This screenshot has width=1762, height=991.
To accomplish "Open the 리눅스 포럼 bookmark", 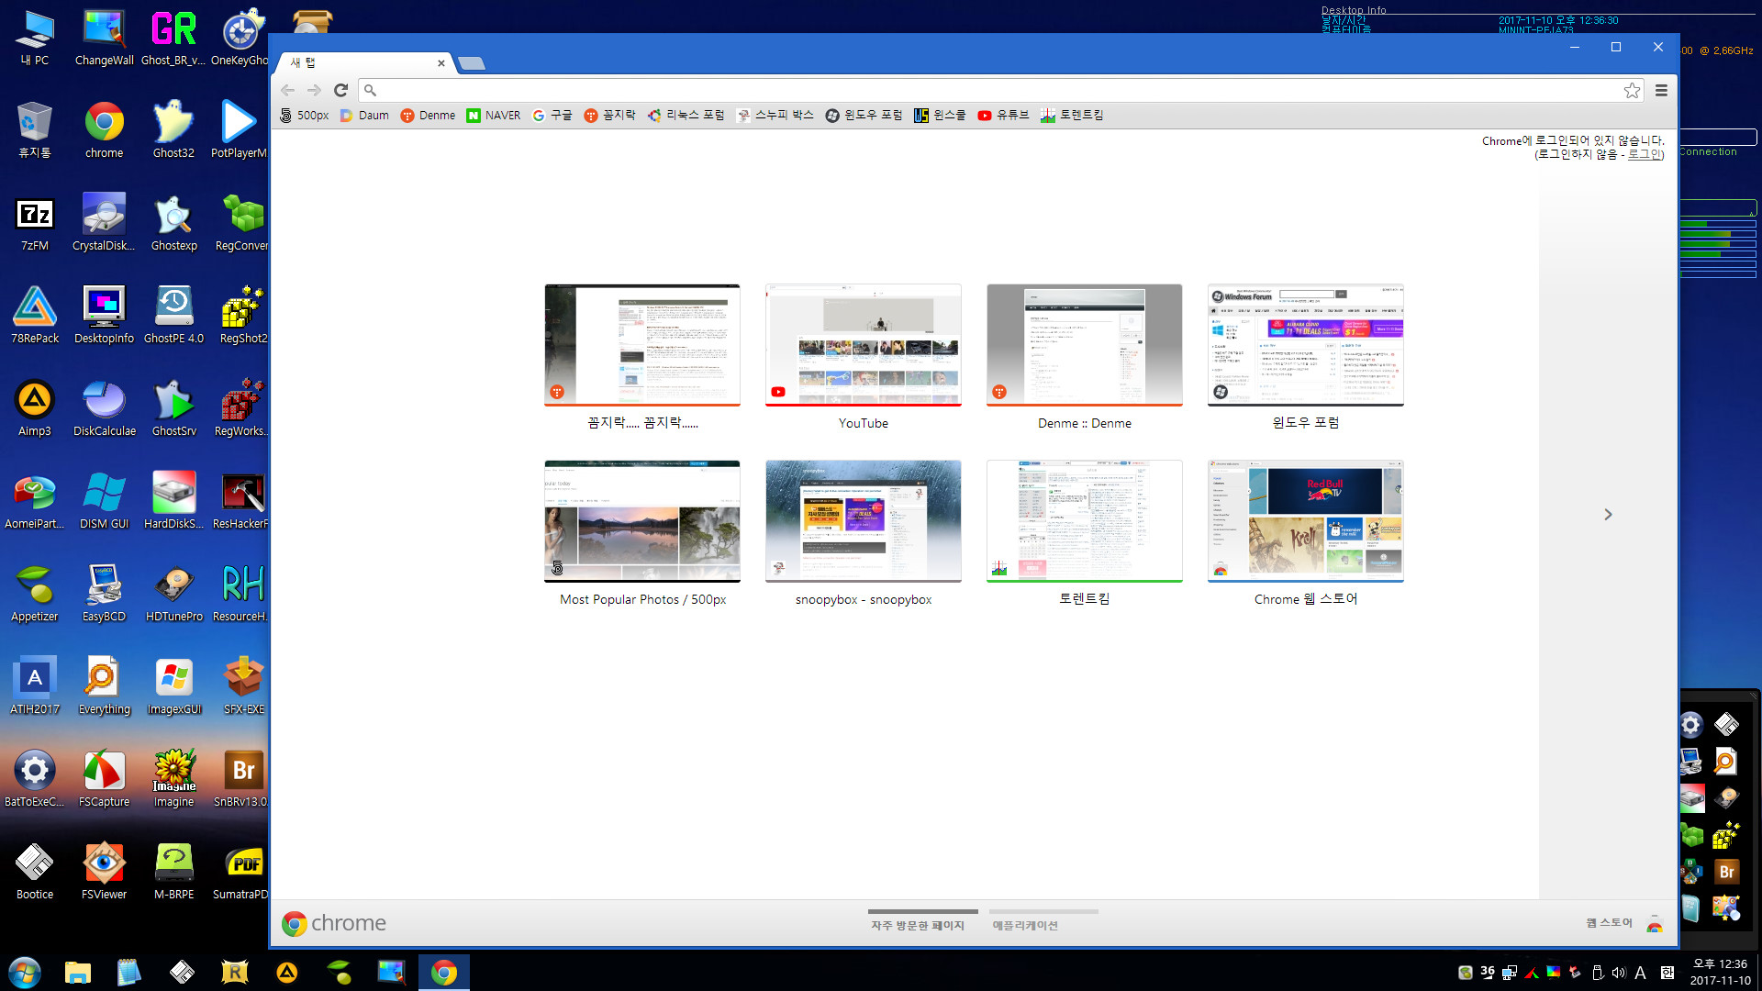I will 686,116.
